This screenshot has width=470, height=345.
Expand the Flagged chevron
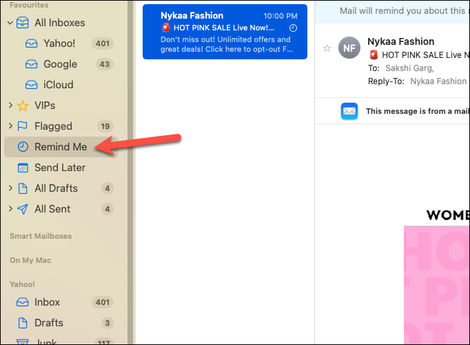coord(10,126)
